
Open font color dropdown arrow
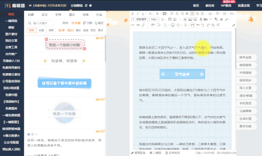click(x=153, y=14)
